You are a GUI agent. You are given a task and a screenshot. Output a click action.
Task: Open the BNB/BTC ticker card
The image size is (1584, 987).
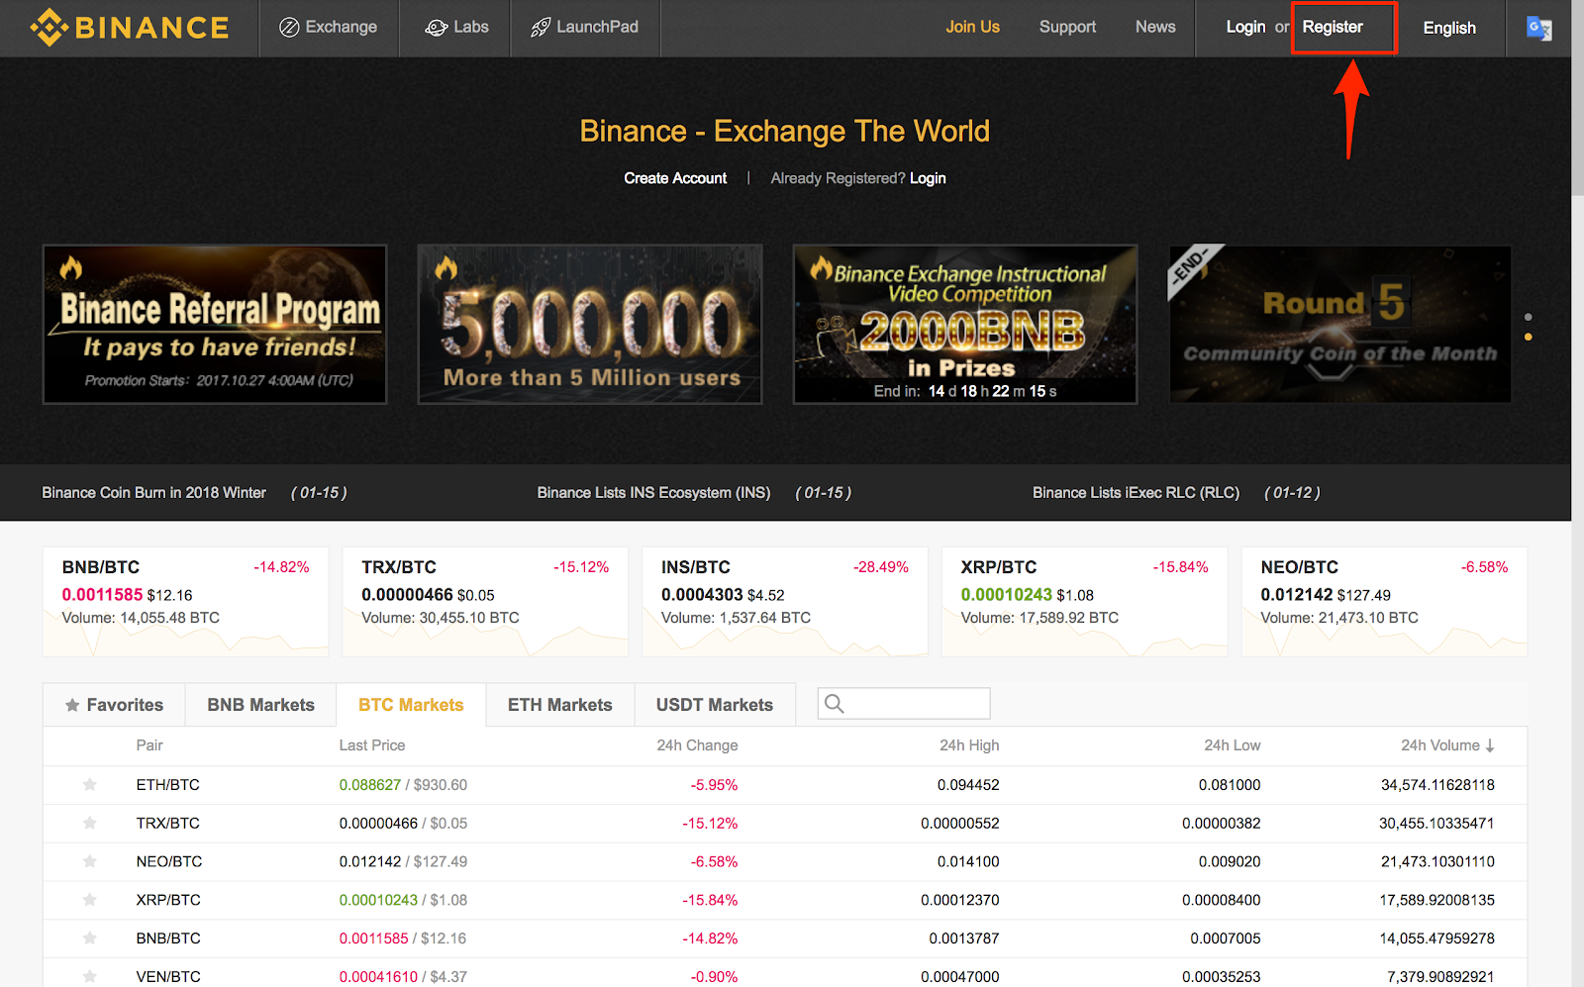[x=185, y=602]
